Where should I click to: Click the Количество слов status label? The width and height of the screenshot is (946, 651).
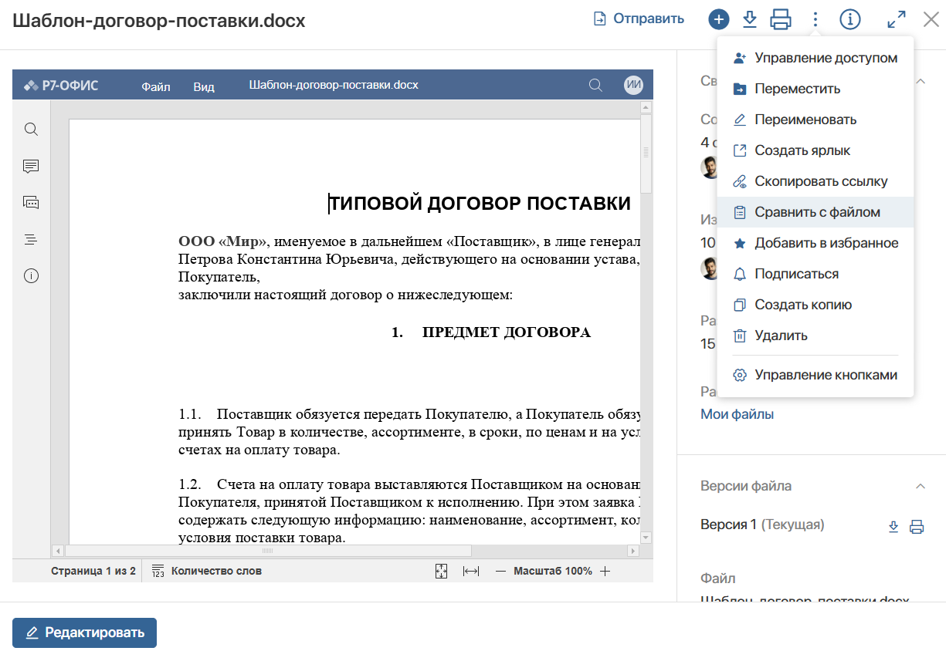[x=216, y=571]
